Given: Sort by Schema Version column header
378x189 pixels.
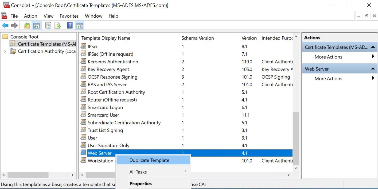Looking at the screenshot, I should (209, 38).
